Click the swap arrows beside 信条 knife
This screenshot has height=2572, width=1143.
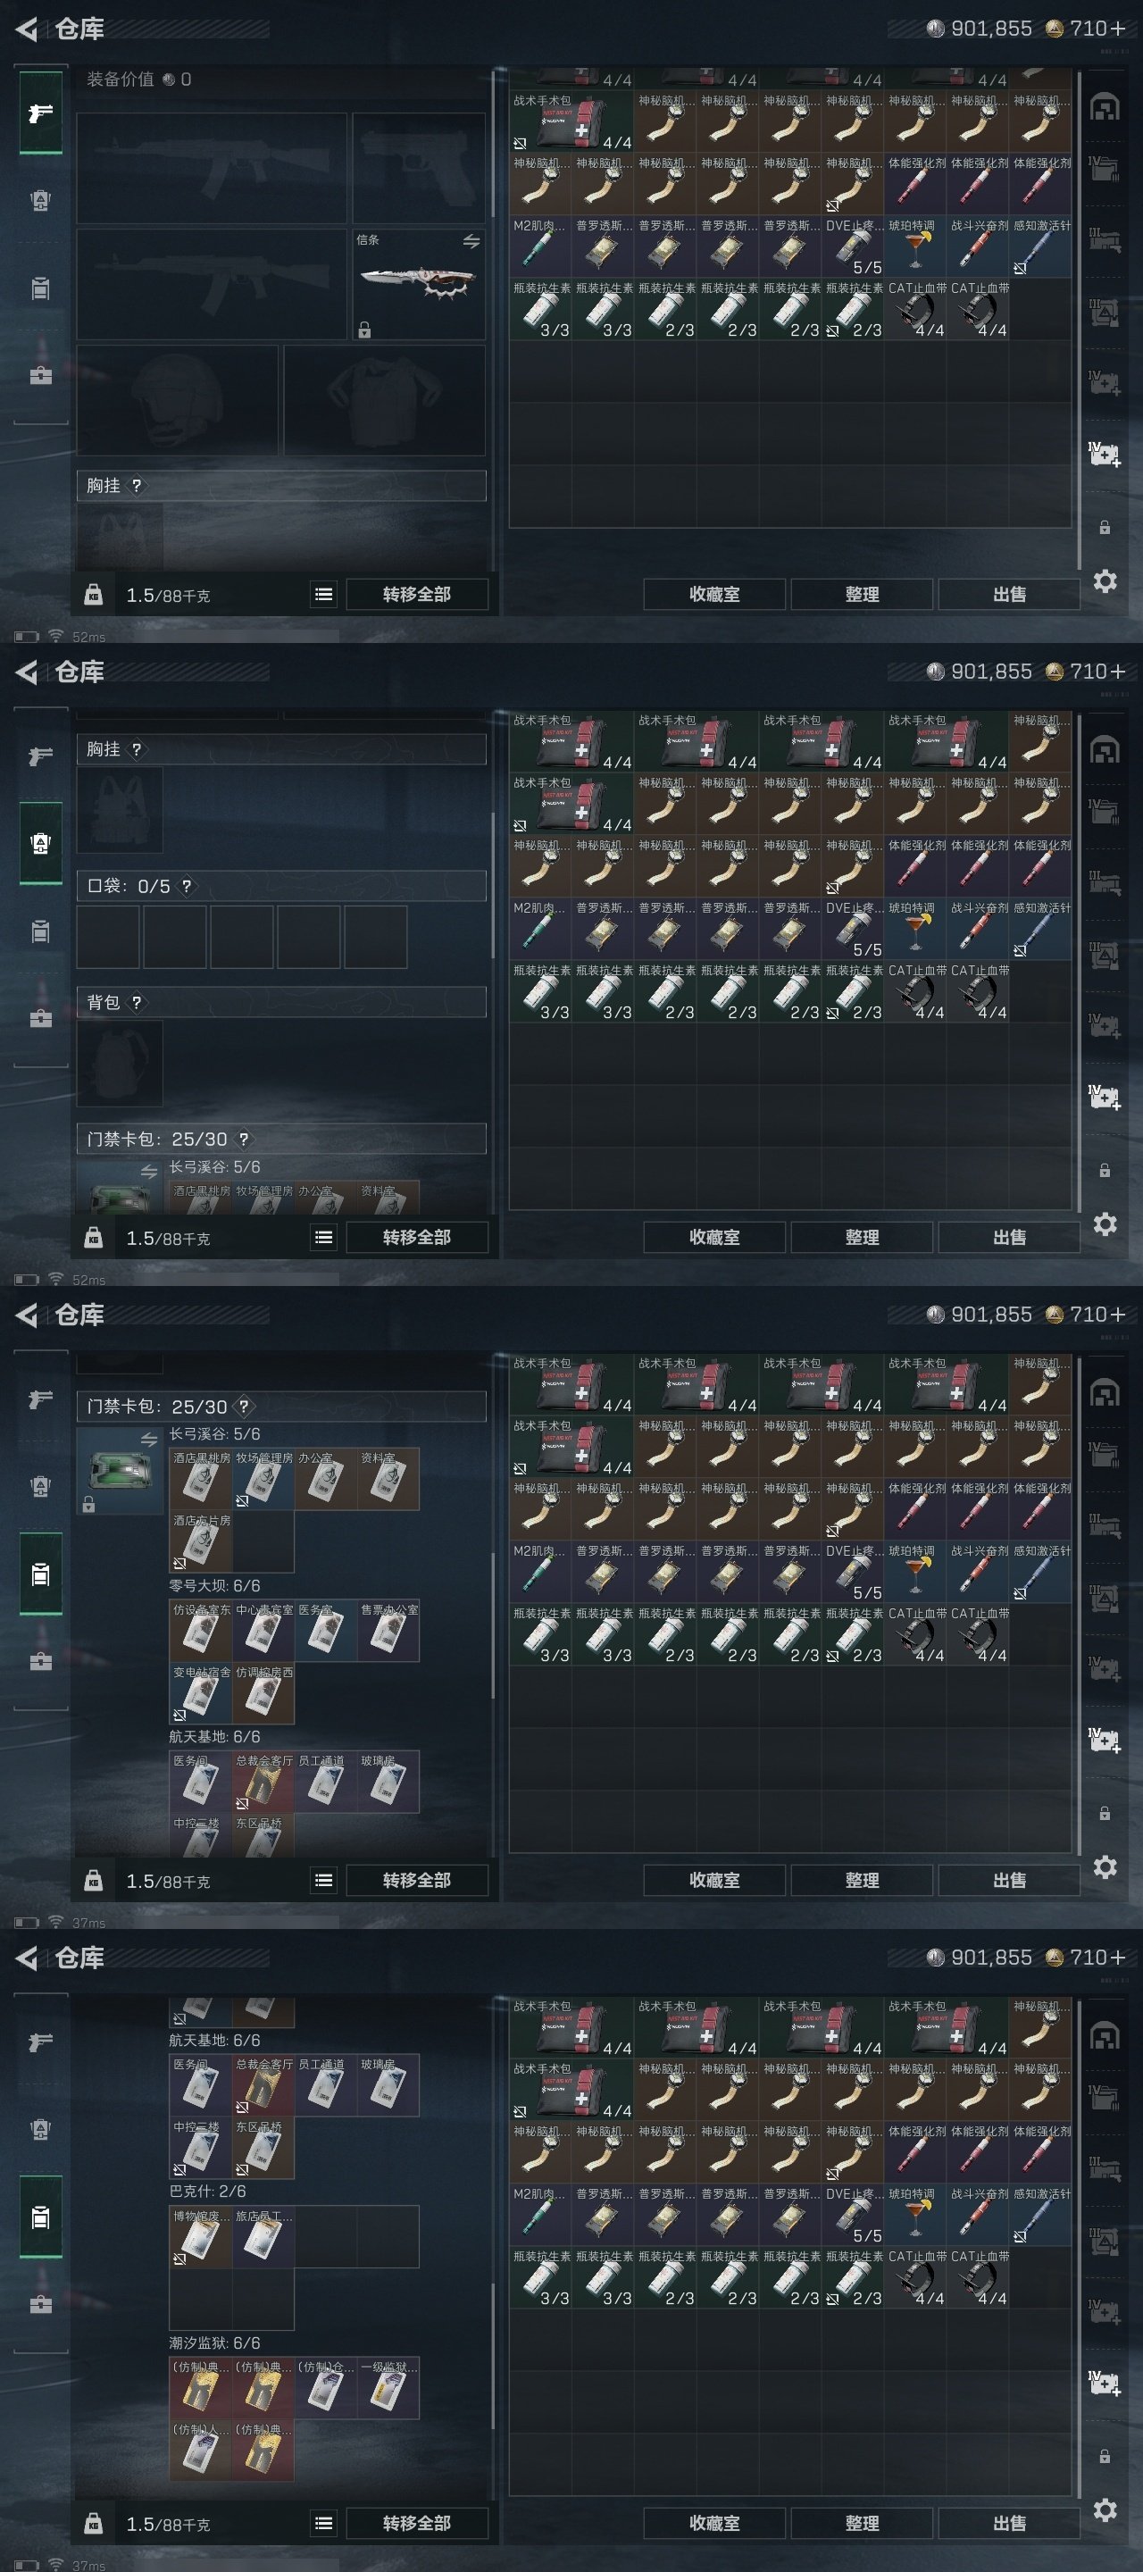coord(471,242)
